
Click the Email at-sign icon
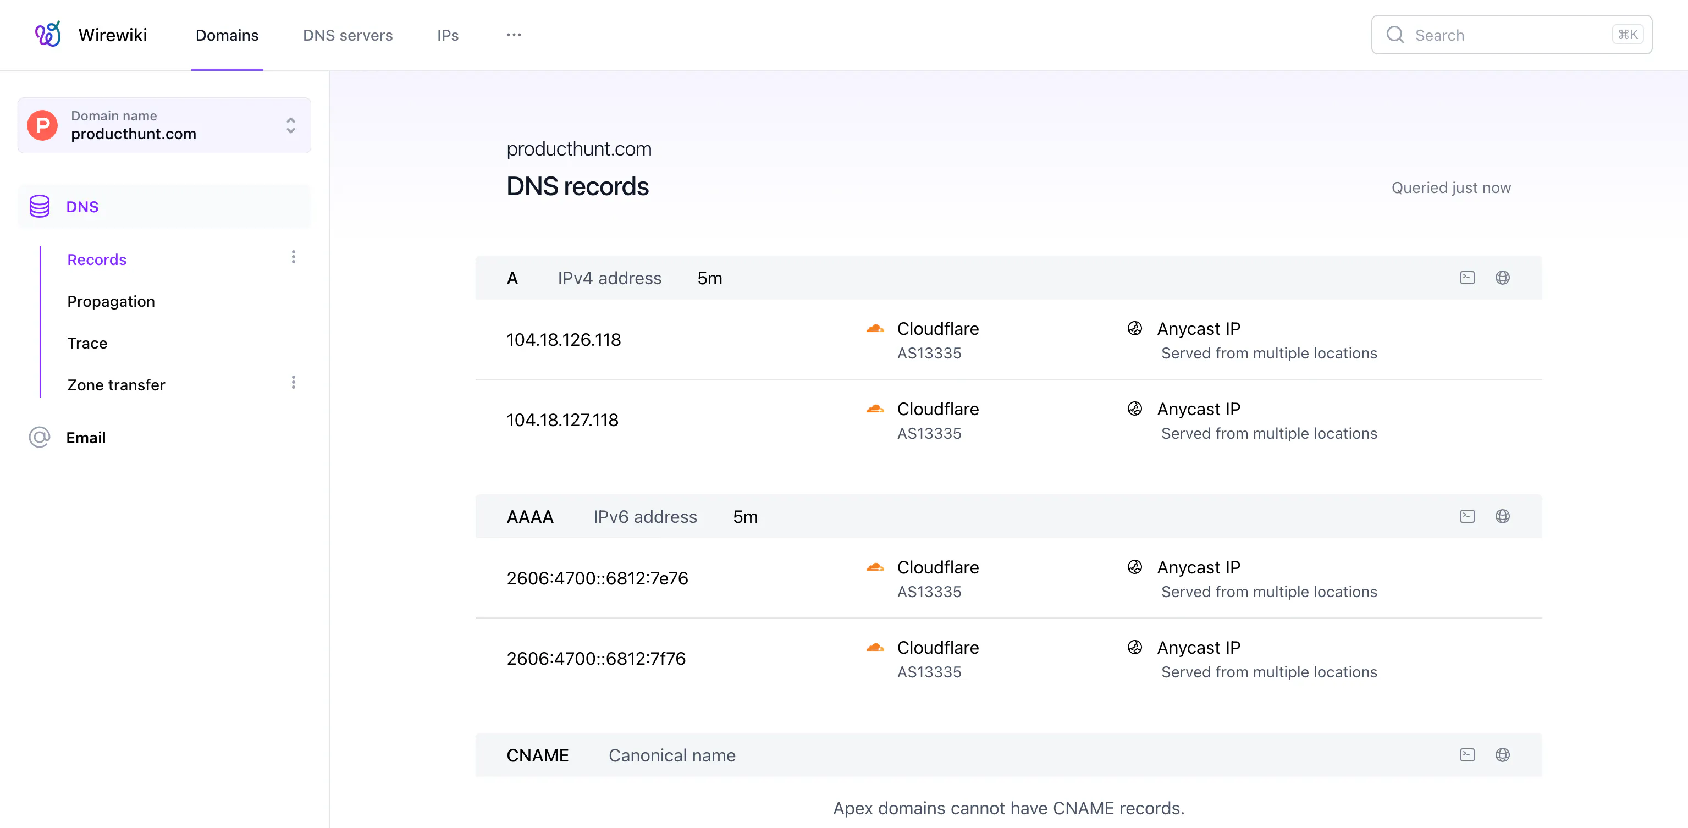point(40,437)
